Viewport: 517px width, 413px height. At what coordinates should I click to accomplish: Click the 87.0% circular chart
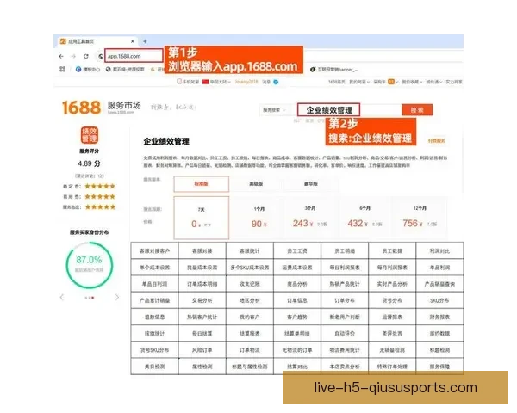(x=90, y=265)
